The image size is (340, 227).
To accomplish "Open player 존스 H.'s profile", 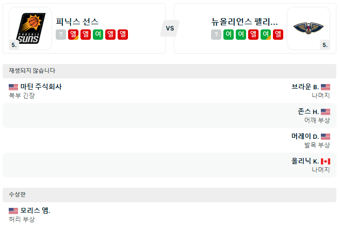I will point(308,111).
